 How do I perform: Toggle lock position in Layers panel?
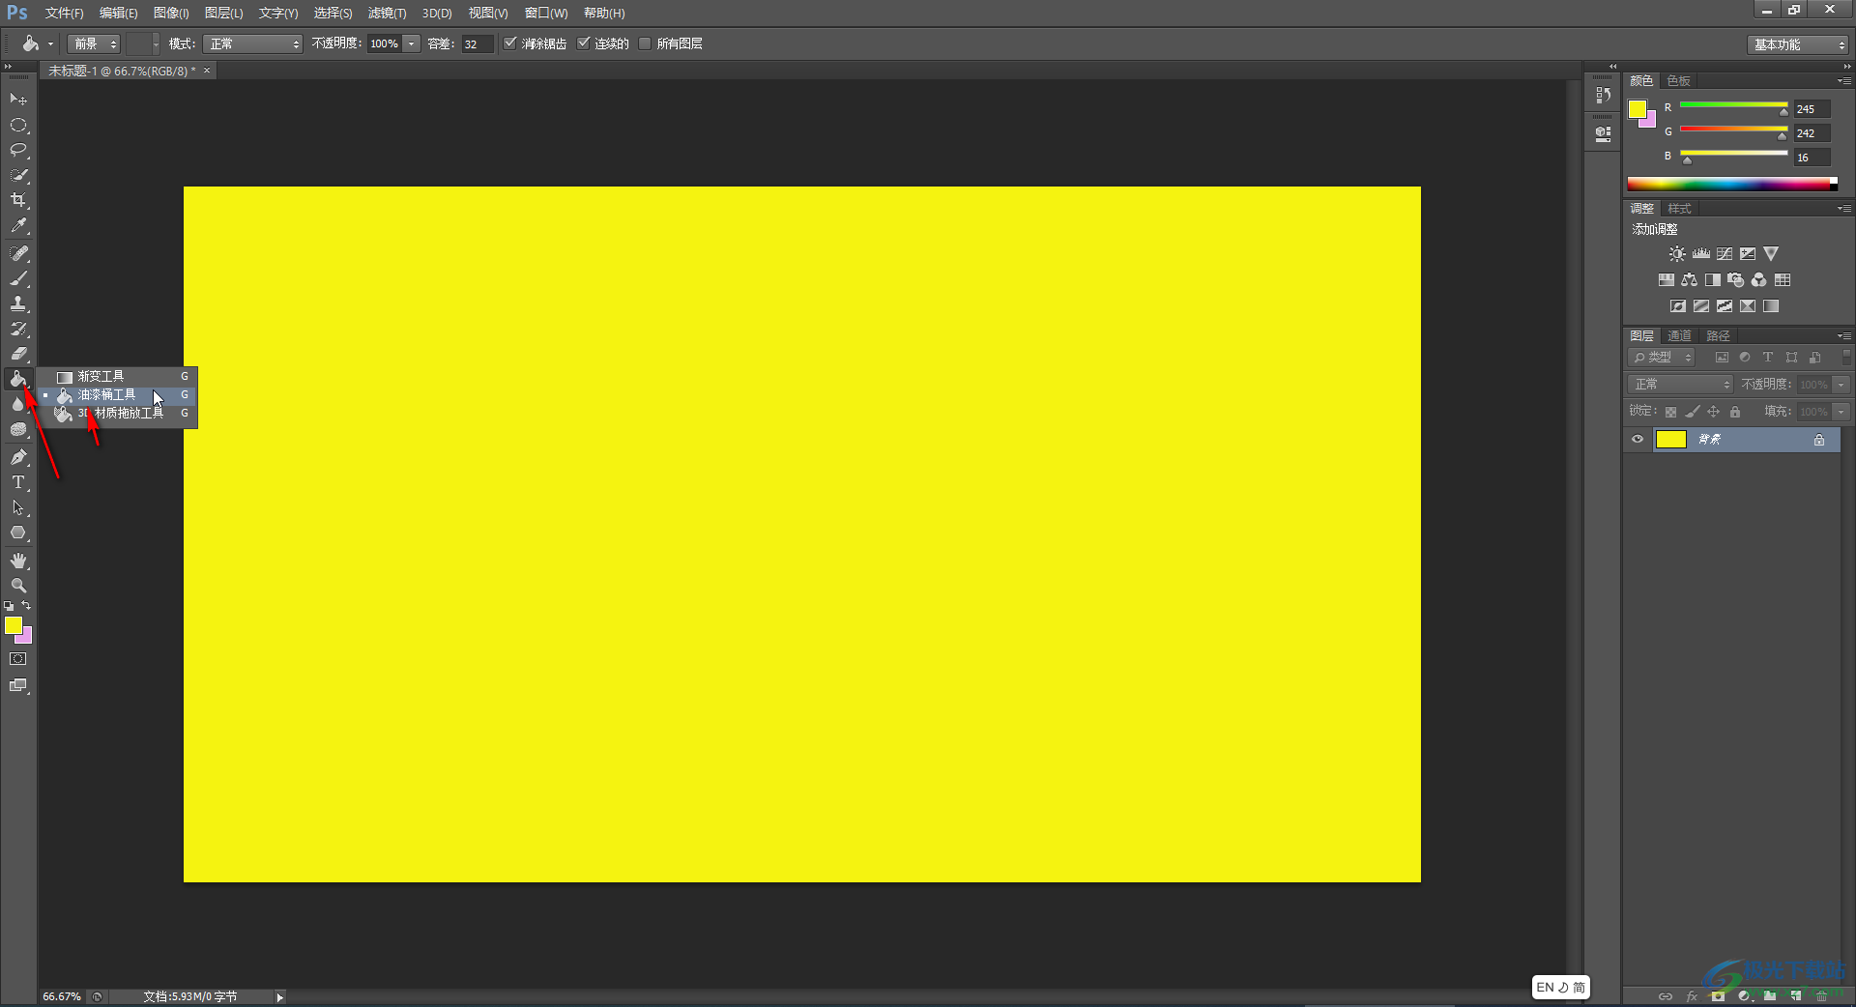tap(1714, 412)
